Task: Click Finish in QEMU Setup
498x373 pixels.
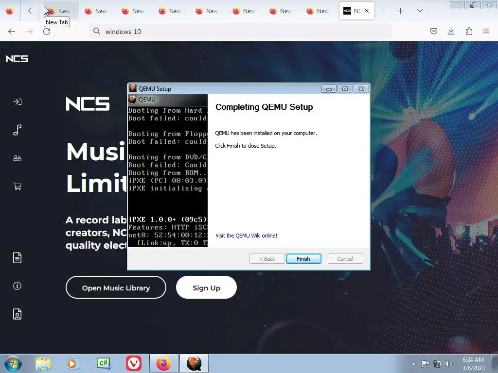Action: click(x=303, y=259)
